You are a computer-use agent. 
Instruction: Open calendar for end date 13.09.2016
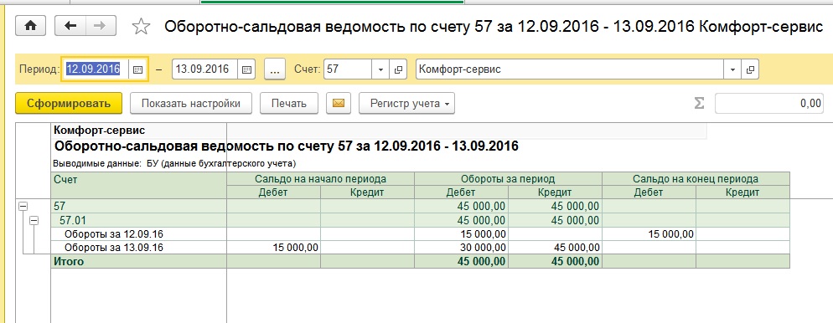pyautogui.click(x=246, y=69)
